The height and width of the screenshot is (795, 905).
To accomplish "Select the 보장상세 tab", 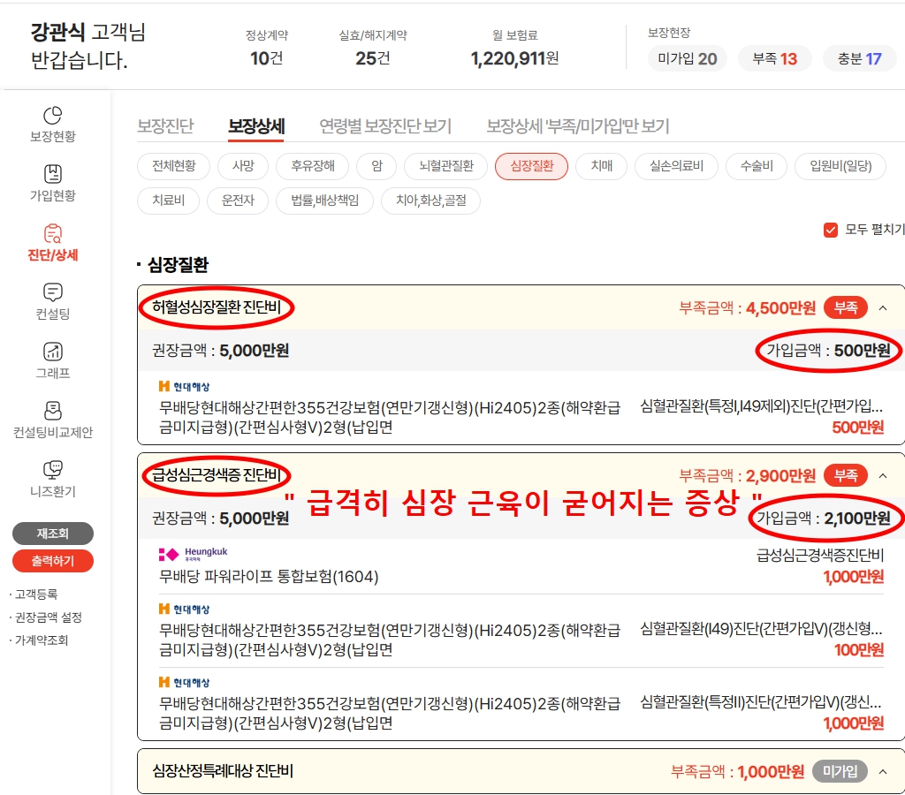I will 257,126.
